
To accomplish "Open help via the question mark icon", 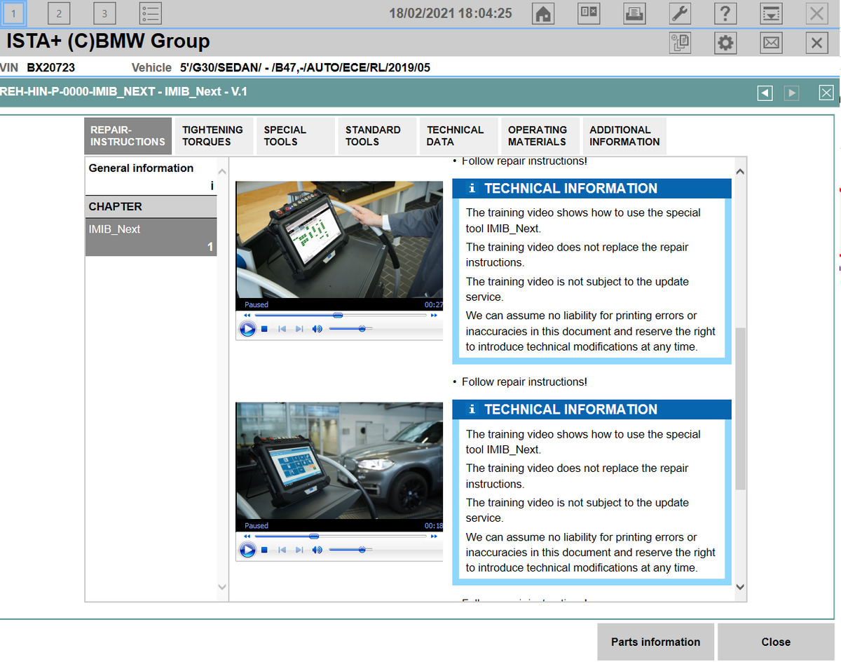I will [725, 13].
